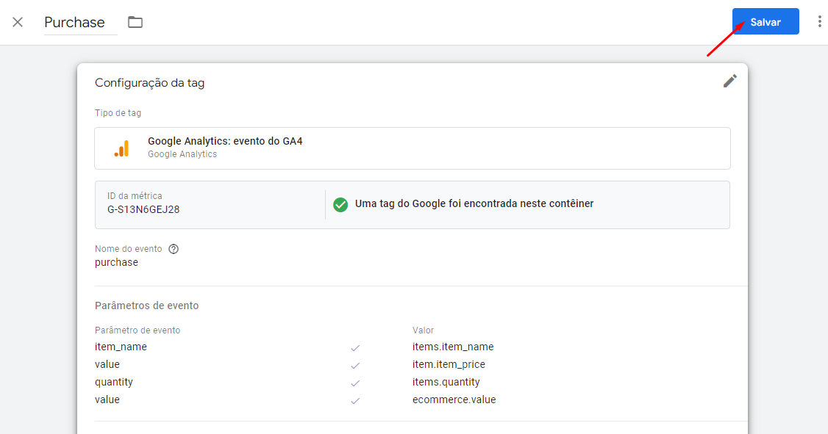
Task: Click the pencil edit icon
Action: (x=729, y=82)
